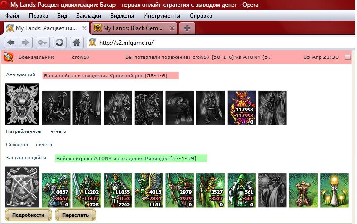Click the Военачальник label

pos(36,57)
